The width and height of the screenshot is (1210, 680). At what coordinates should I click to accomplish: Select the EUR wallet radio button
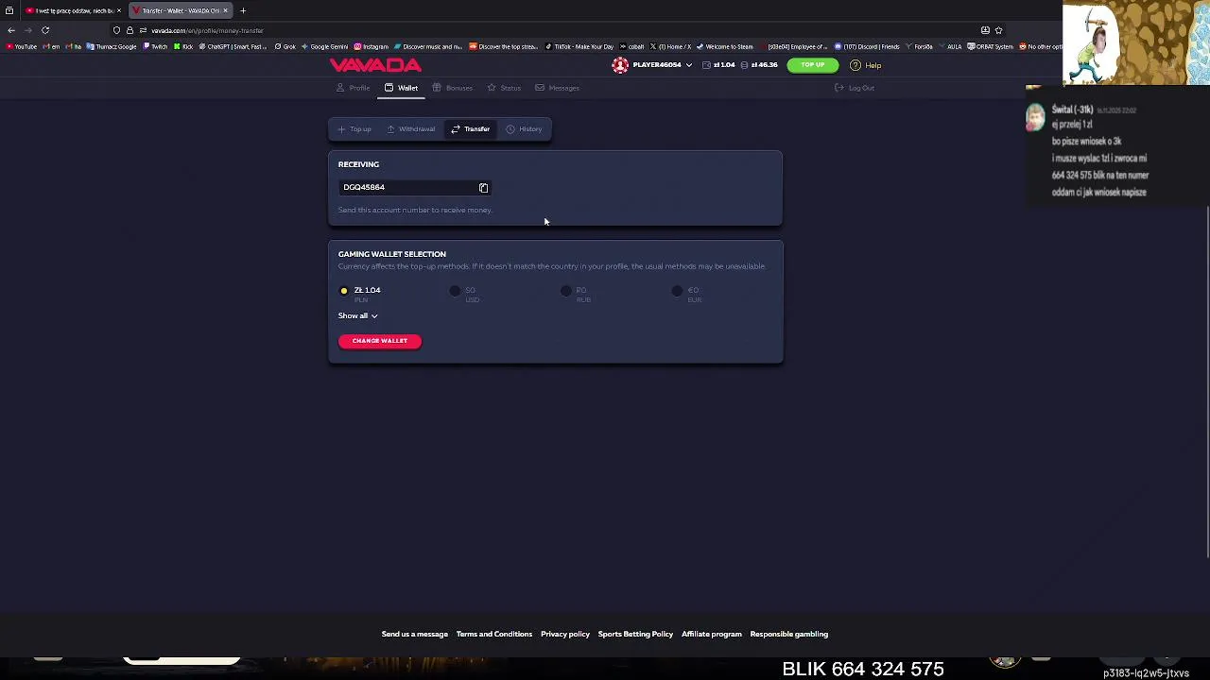tap(677, 291)
